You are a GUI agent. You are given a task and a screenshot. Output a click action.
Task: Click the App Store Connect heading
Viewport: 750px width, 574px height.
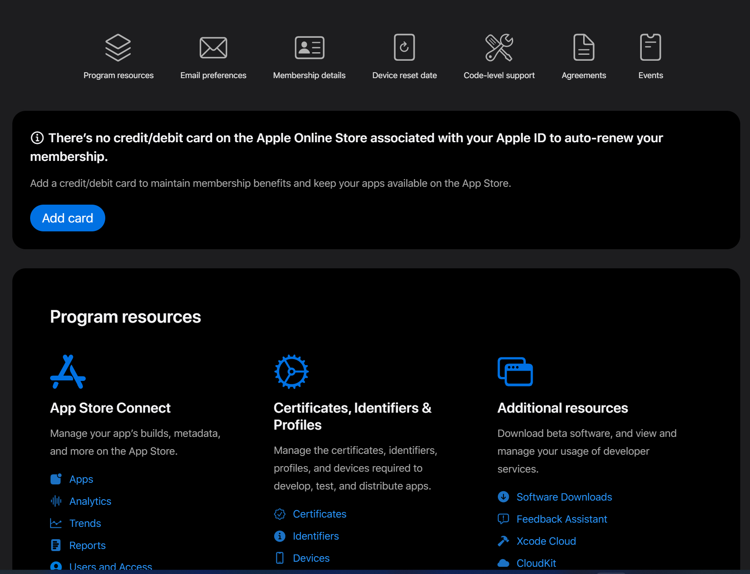point(110,408)
